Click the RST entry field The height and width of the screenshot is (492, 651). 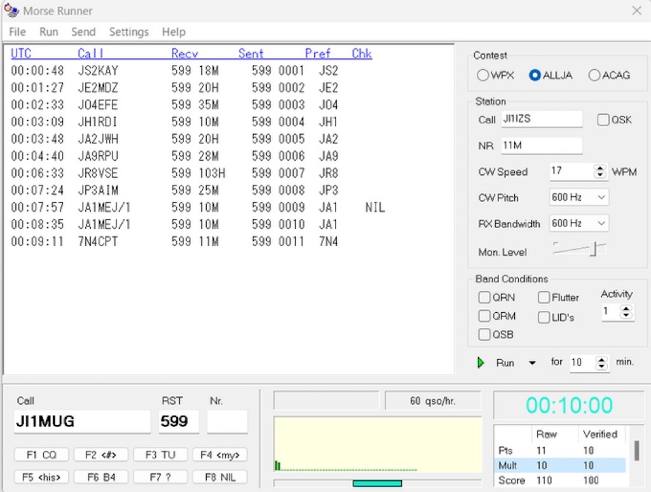(179, 421)
